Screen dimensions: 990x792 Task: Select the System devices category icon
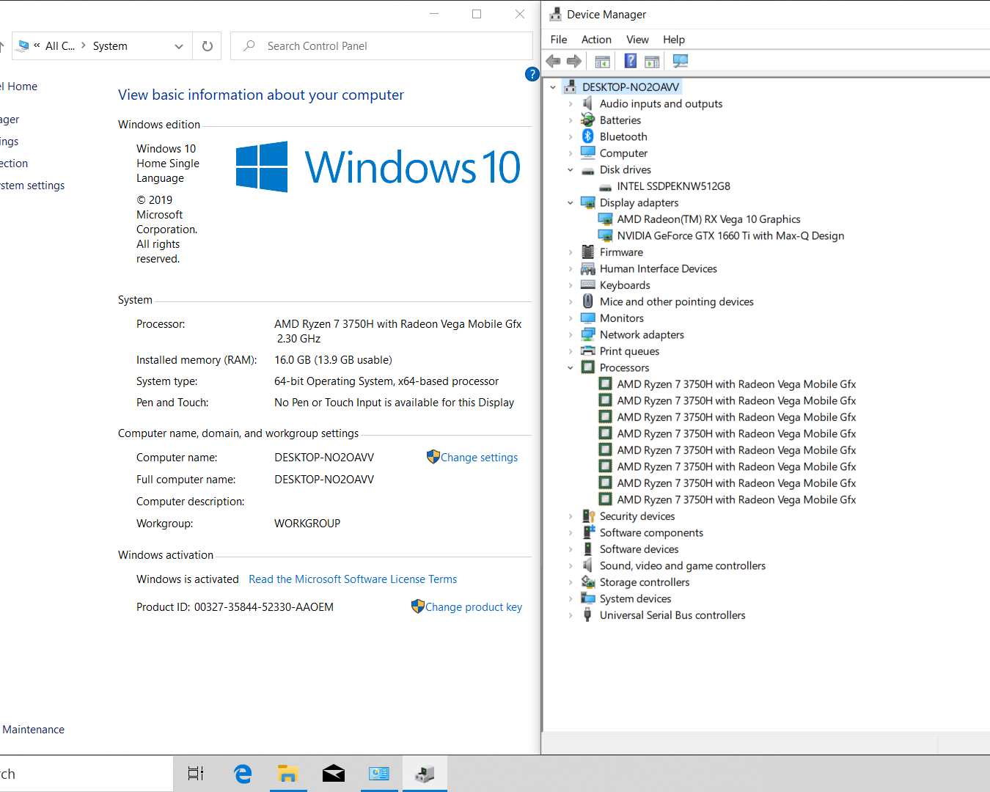pos(587,598)
